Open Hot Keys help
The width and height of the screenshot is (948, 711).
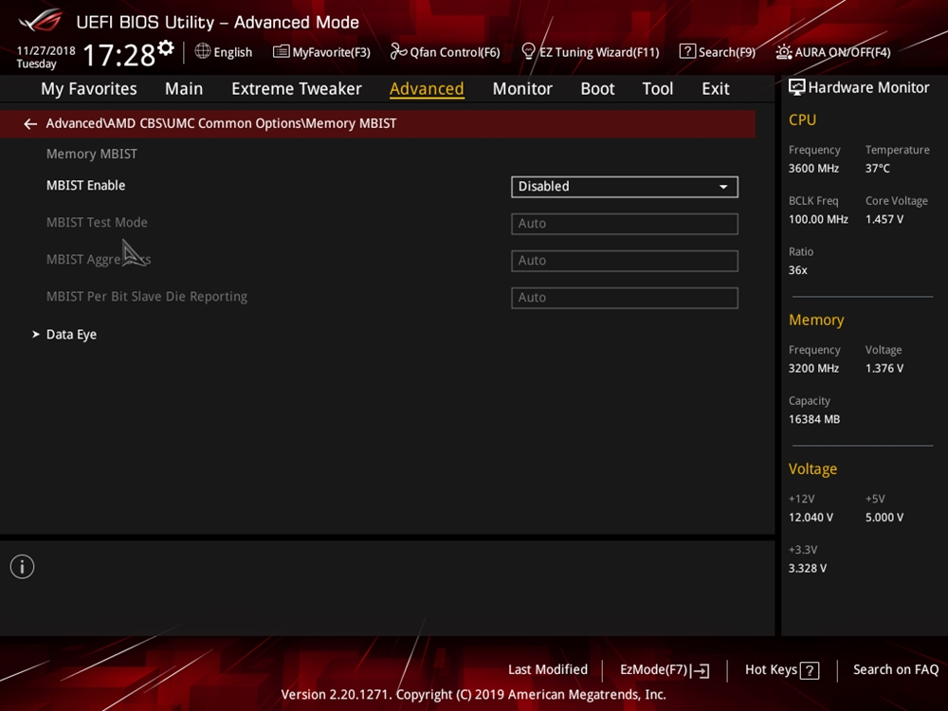click(x=782, y=670)
